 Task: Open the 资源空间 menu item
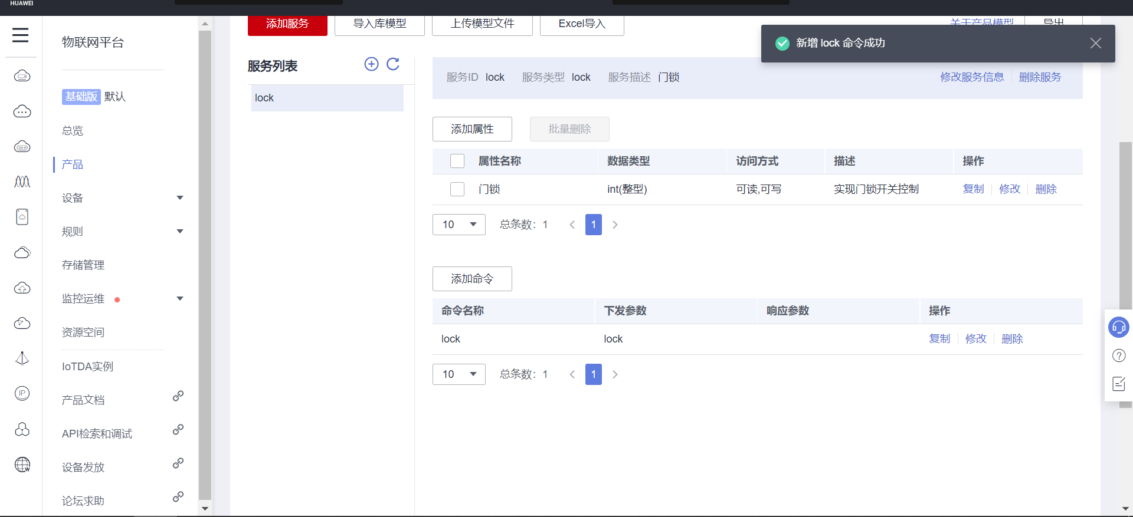[83, 332]
